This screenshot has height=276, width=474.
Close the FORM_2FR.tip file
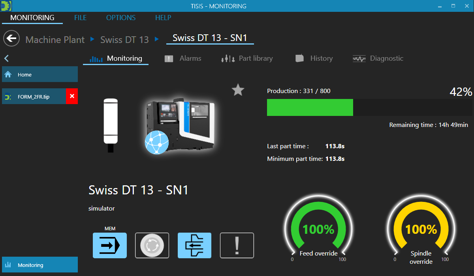point(72,96)
